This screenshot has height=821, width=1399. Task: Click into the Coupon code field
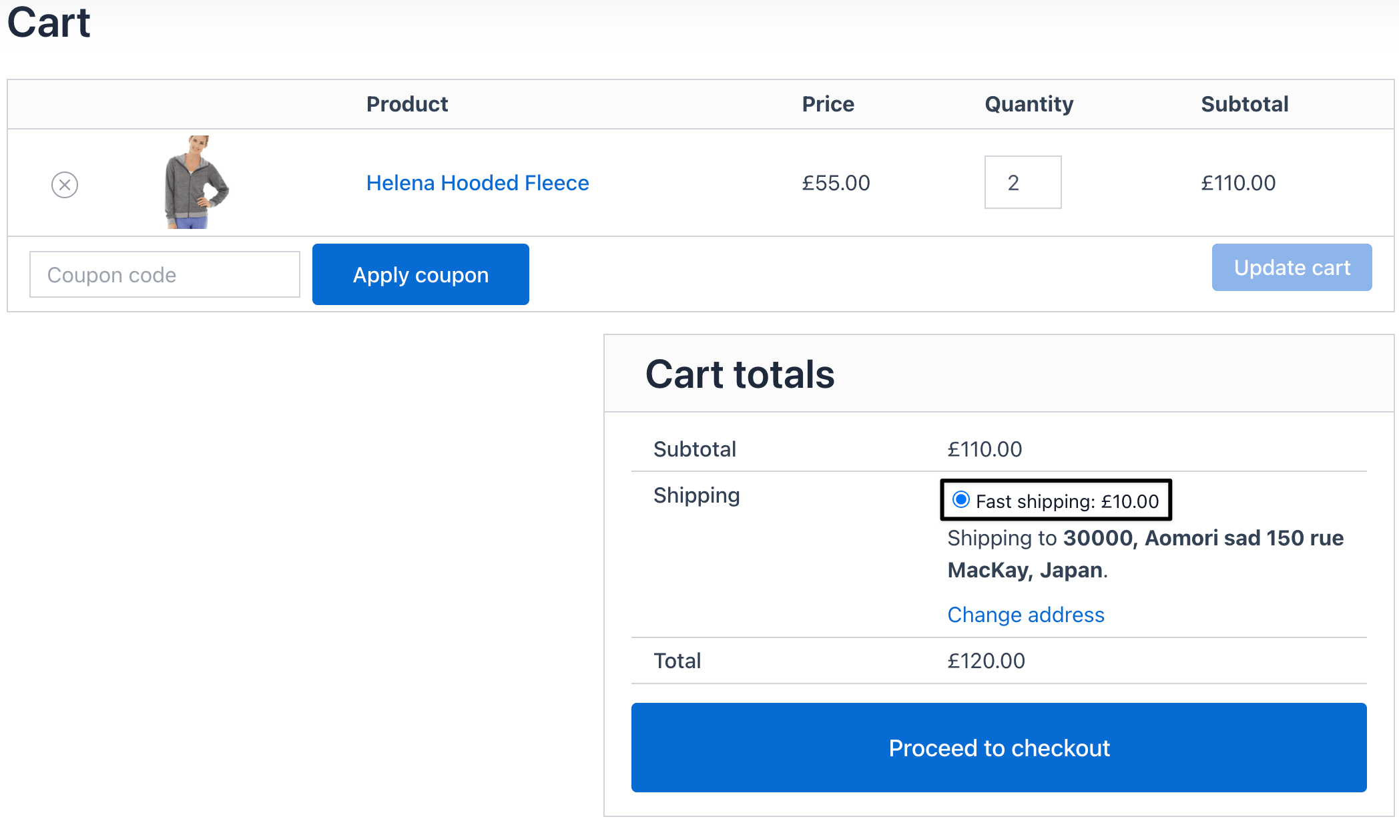(x=165, y=274)
